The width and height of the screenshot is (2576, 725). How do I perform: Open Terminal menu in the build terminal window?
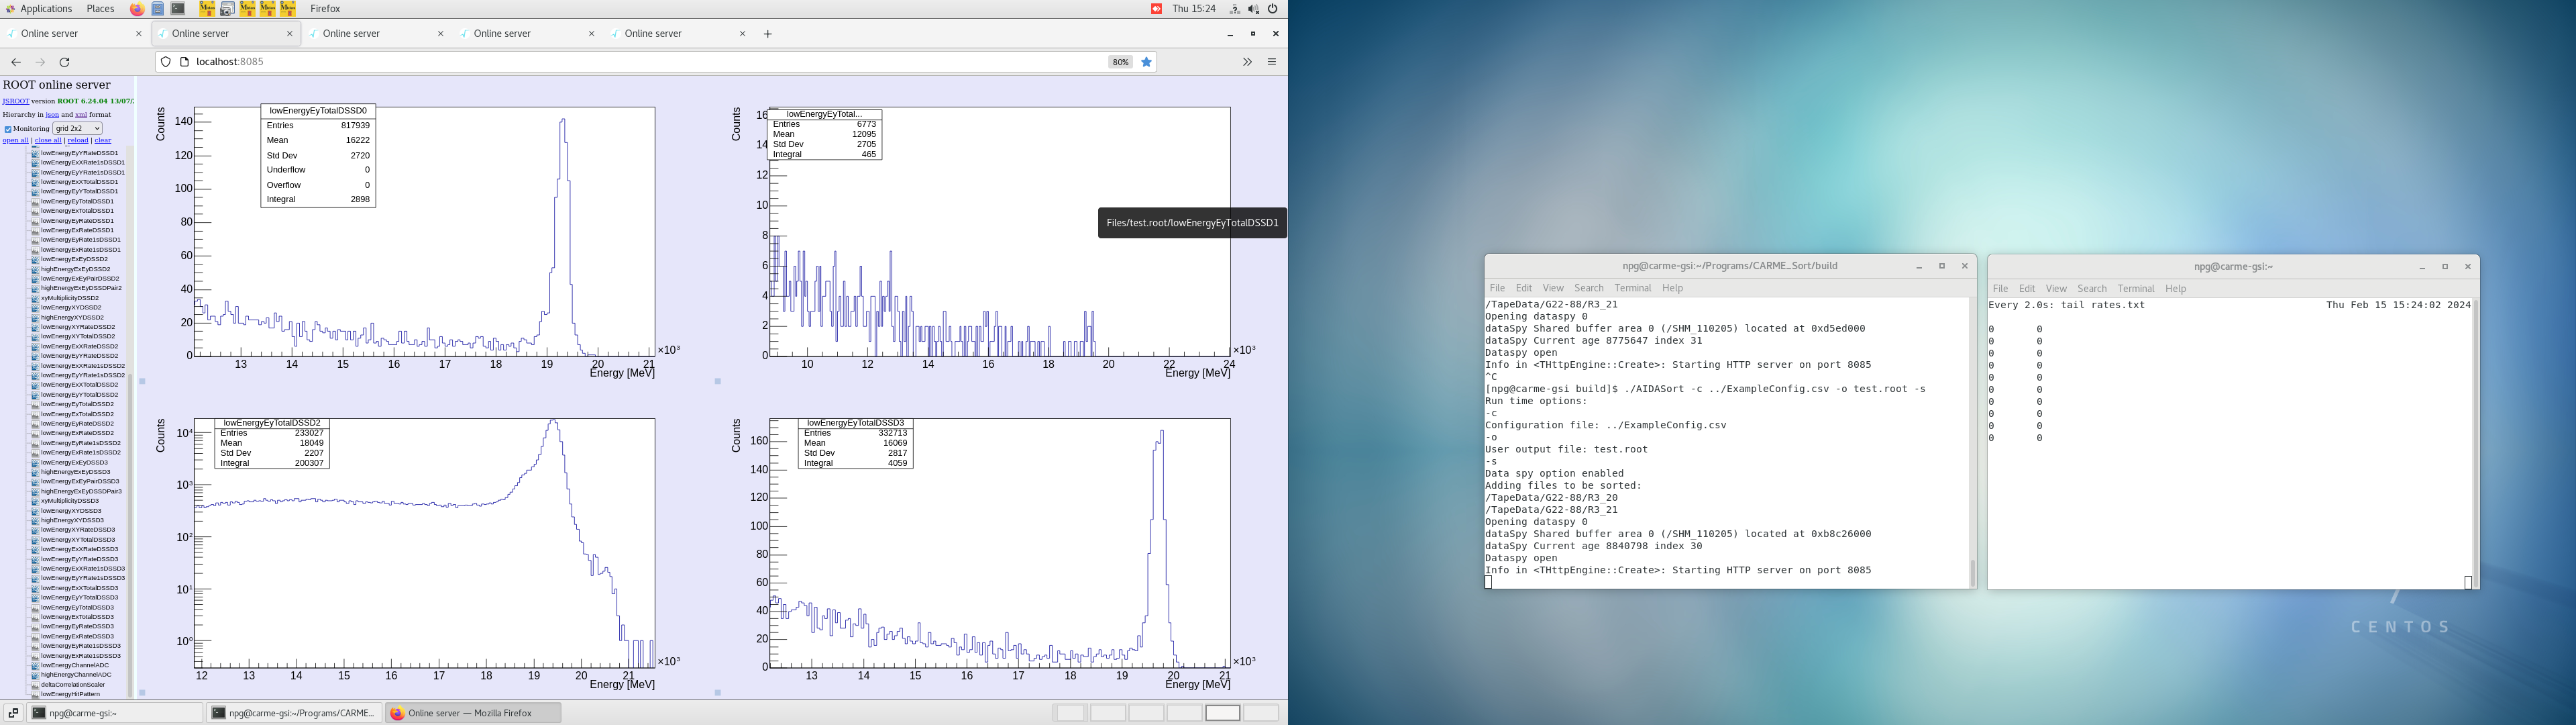point(1632,289)
